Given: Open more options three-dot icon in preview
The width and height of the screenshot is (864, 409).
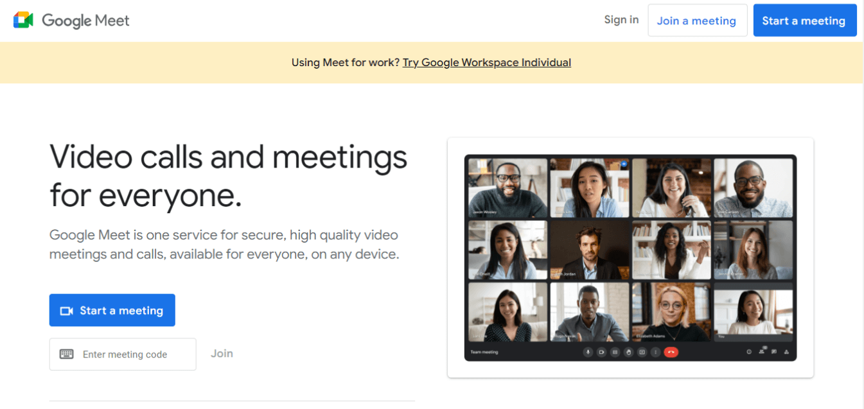Looking at the screenshot, I should [655, 352].
